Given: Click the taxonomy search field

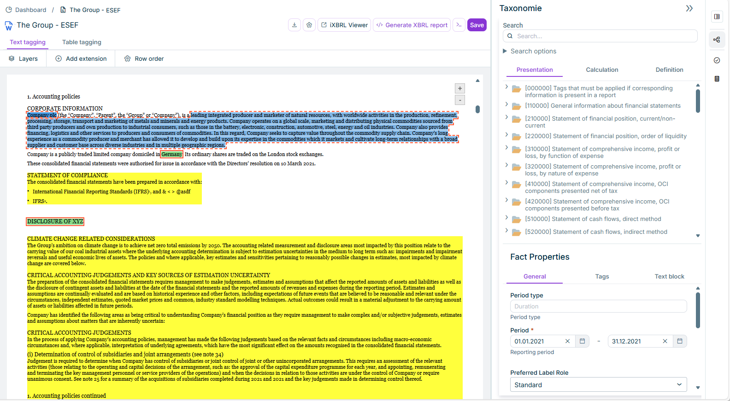Looking at the screenshot, I should [600, 36].
